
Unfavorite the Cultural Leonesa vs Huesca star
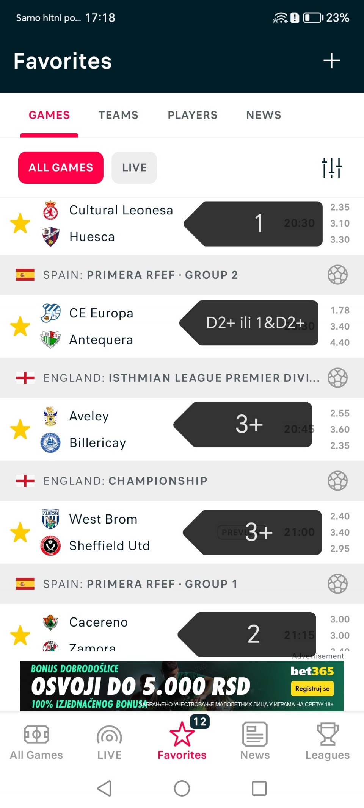[20, 223]
